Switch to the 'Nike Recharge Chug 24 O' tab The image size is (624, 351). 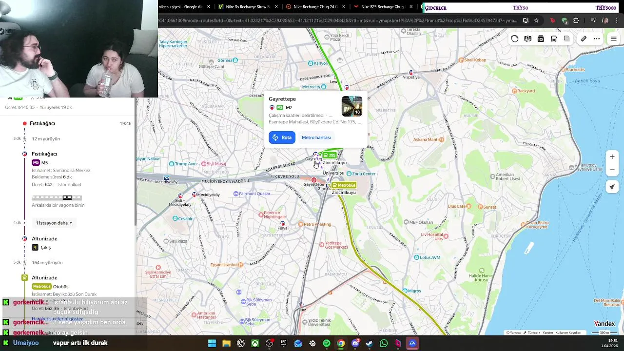(311, 7)
